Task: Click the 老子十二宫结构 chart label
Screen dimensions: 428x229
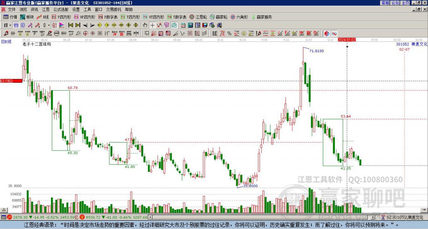Action: coord(37,44)
